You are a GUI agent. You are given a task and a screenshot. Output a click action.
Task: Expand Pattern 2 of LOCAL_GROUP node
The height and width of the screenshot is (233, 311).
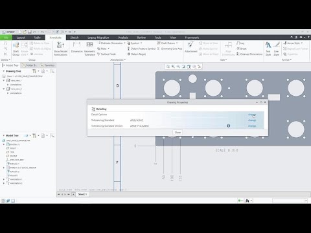click(4, 168)
